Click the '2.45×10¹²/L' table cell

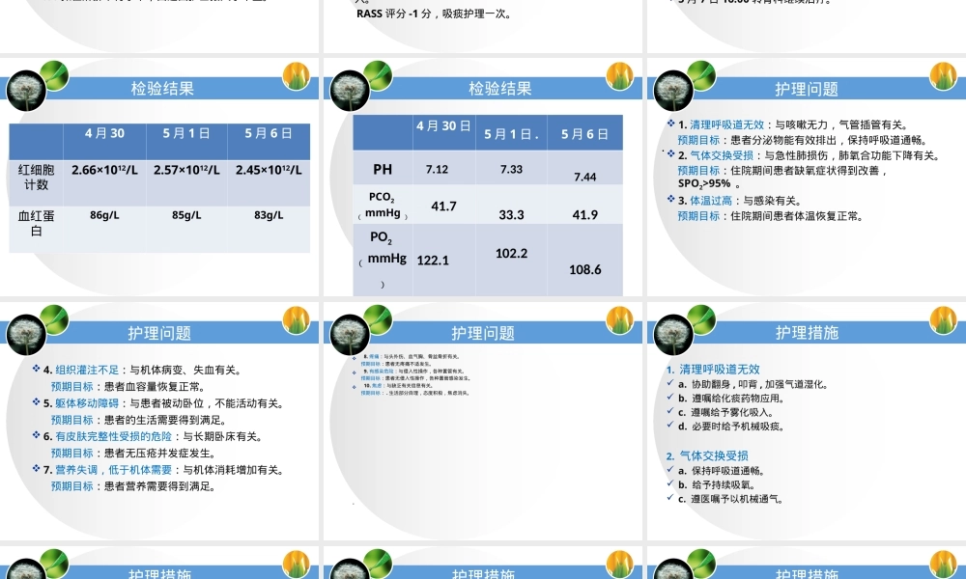[269, 169]
